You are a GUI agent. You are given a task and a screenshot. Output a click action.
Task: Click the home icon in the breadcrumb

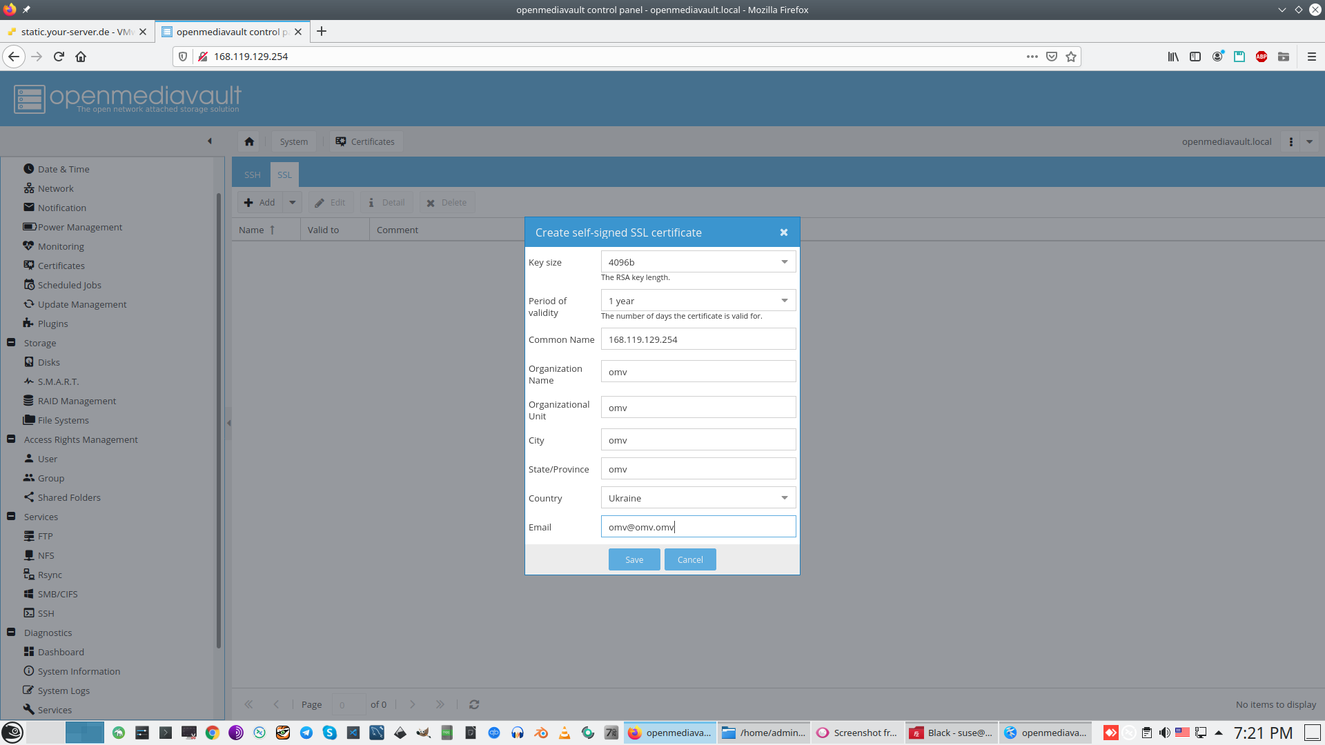coord(249,141)
